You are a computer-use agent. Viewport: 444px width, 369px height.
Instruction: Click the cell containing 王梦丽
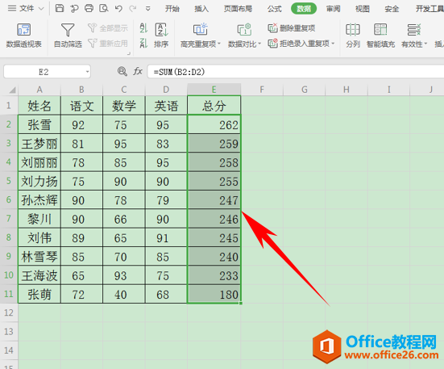(39, 144)
